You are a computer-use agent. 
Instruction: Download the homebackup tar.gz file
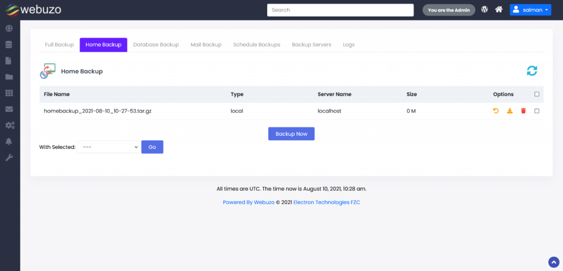(510, 111)
